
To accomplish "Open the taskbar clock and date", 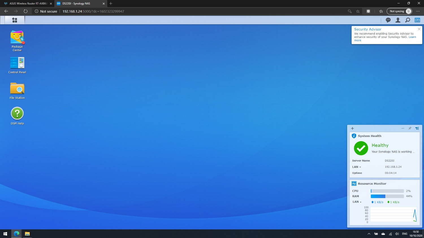I will click(416, 234).
